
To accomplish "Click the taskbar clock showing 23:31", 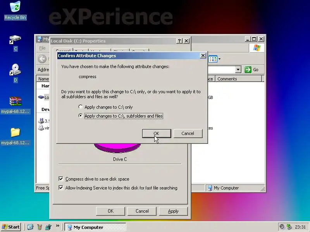I will [x=300, y=227].
